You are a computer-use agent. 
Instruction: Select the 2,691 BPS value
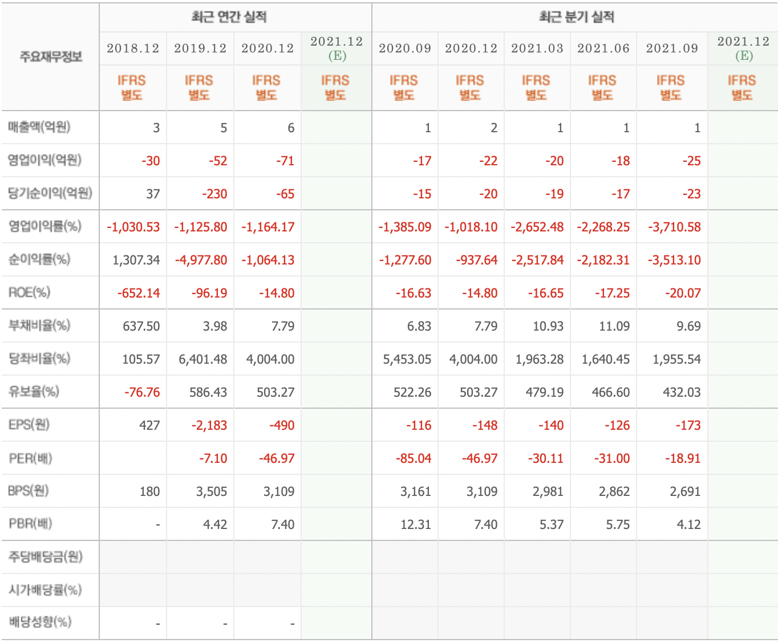pos(685,491)
